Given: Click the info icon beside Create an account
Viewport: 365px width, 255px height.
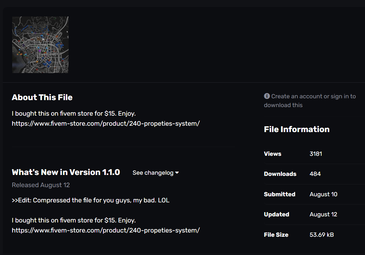Looking at the screenshot, I should pyautogui.click(x=267, y=96).
